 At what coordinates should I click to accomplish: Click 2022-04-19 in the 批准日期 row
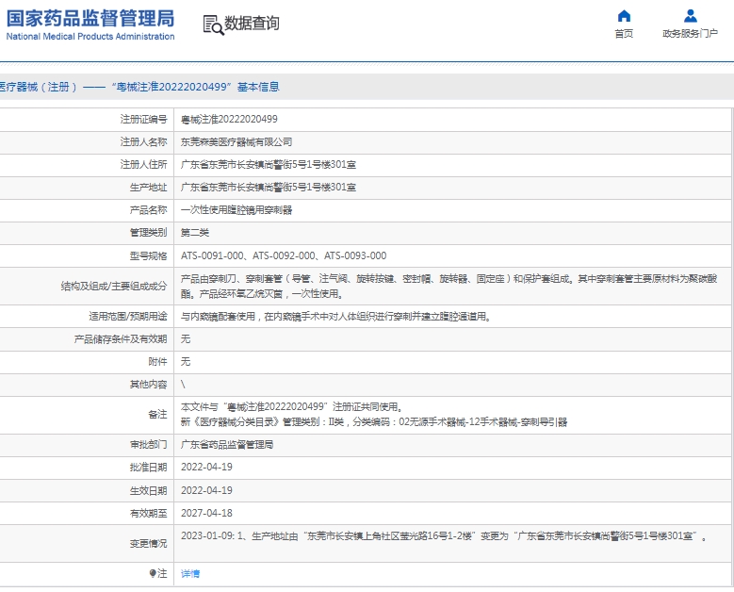coord(206,467)
